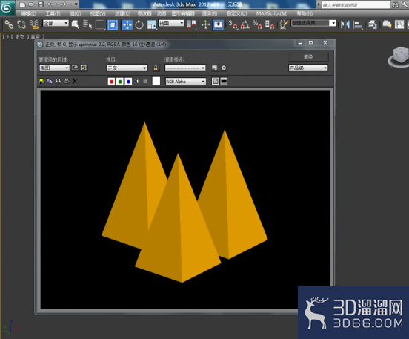The height and width of the screenshot is (339, 409).
Task: Clone the rendered frame window
Action: point(58,81)
